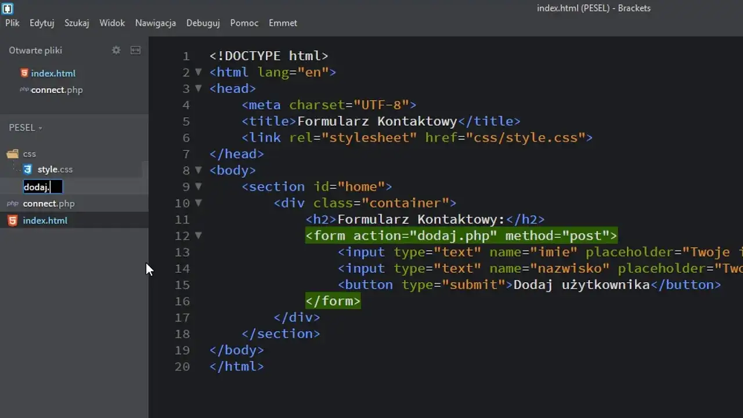
Task: Open the Emmet menu
Action: coord(283,23)
